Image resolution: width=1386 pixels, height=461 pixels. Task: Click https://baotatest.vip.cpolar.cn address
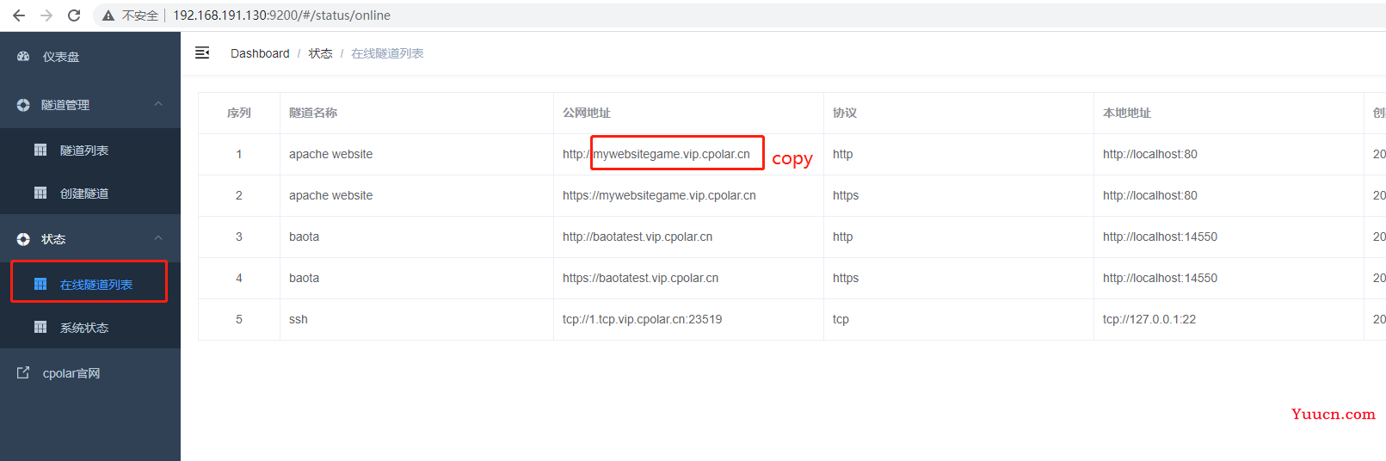pos(640,278)
